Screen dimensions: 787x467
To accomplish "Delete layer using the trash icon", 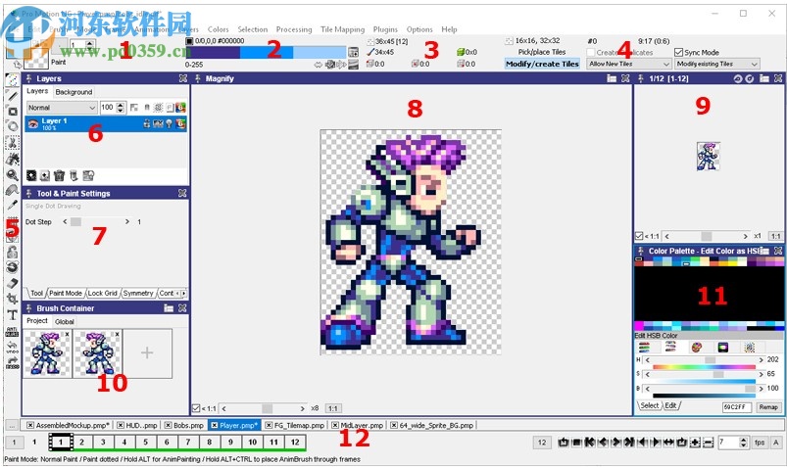I will coord(59,175).
